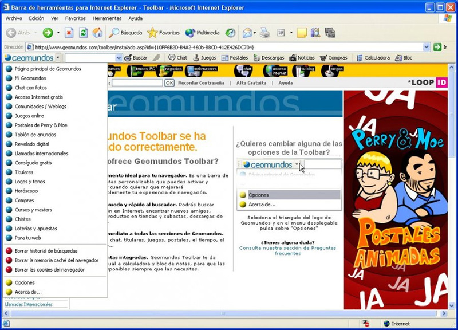
Task: Go to the Home page icon
Action: [97, 33]
